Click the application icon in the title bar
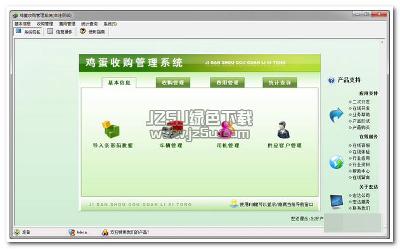Screen dimensions: 400x249 (x=15, y=16)
